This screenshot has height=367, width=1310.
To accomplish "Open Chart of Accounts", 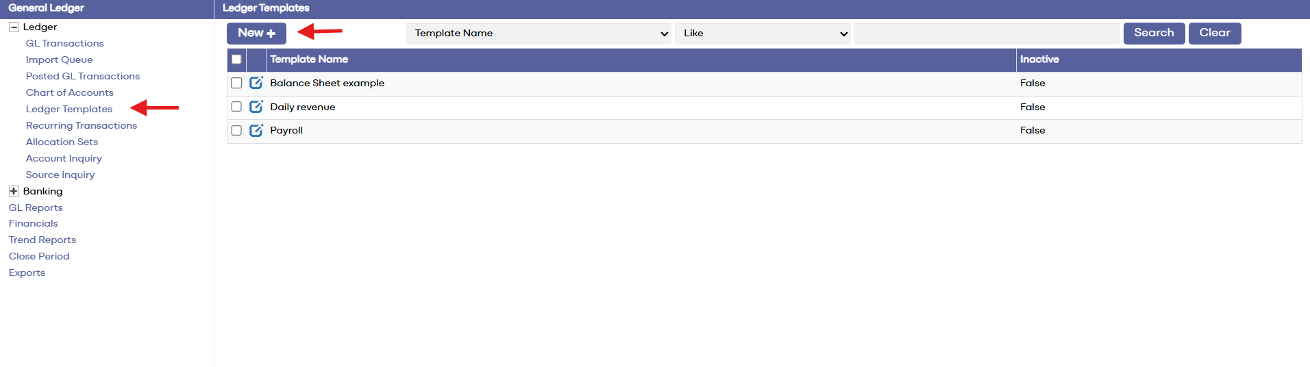I will point(70,92).
